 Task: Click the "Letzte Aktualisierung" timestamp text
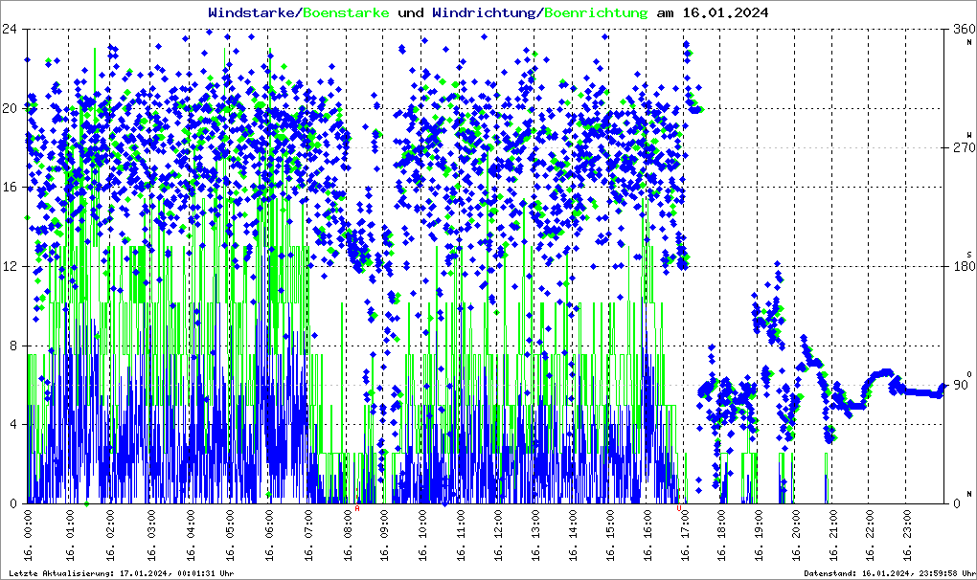pos(122,573)
